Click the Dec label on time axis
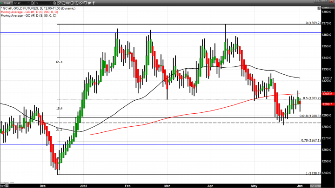335x188 pixels. 43,186
